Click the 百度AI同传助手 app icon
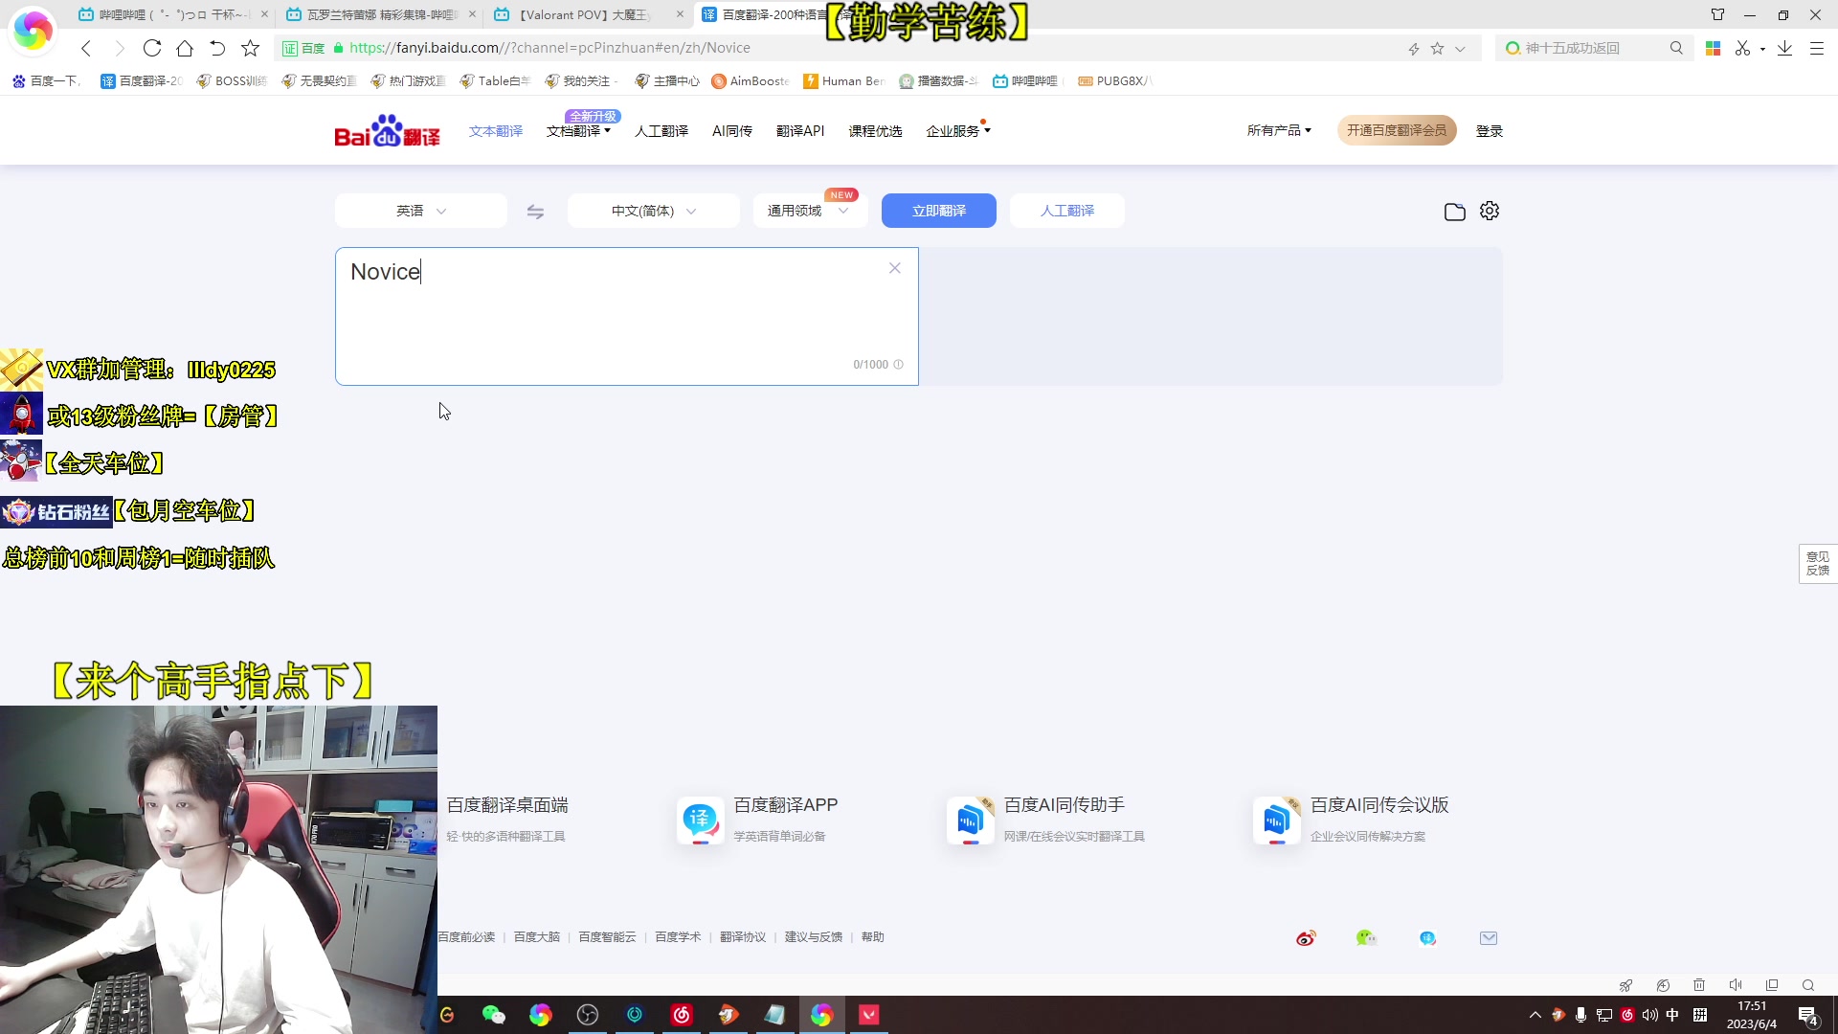This screenshot has height=1034, width=1838. pyautogui.click(x=970, y=820)
